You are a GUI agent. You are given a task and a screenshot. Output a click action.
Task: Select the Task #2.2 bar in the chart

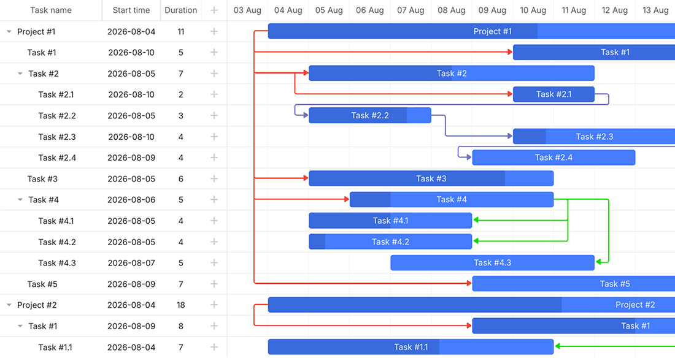(370, 115)
